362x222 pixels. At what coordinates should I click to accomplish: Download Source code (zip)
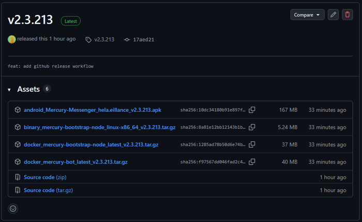[45, 177]
